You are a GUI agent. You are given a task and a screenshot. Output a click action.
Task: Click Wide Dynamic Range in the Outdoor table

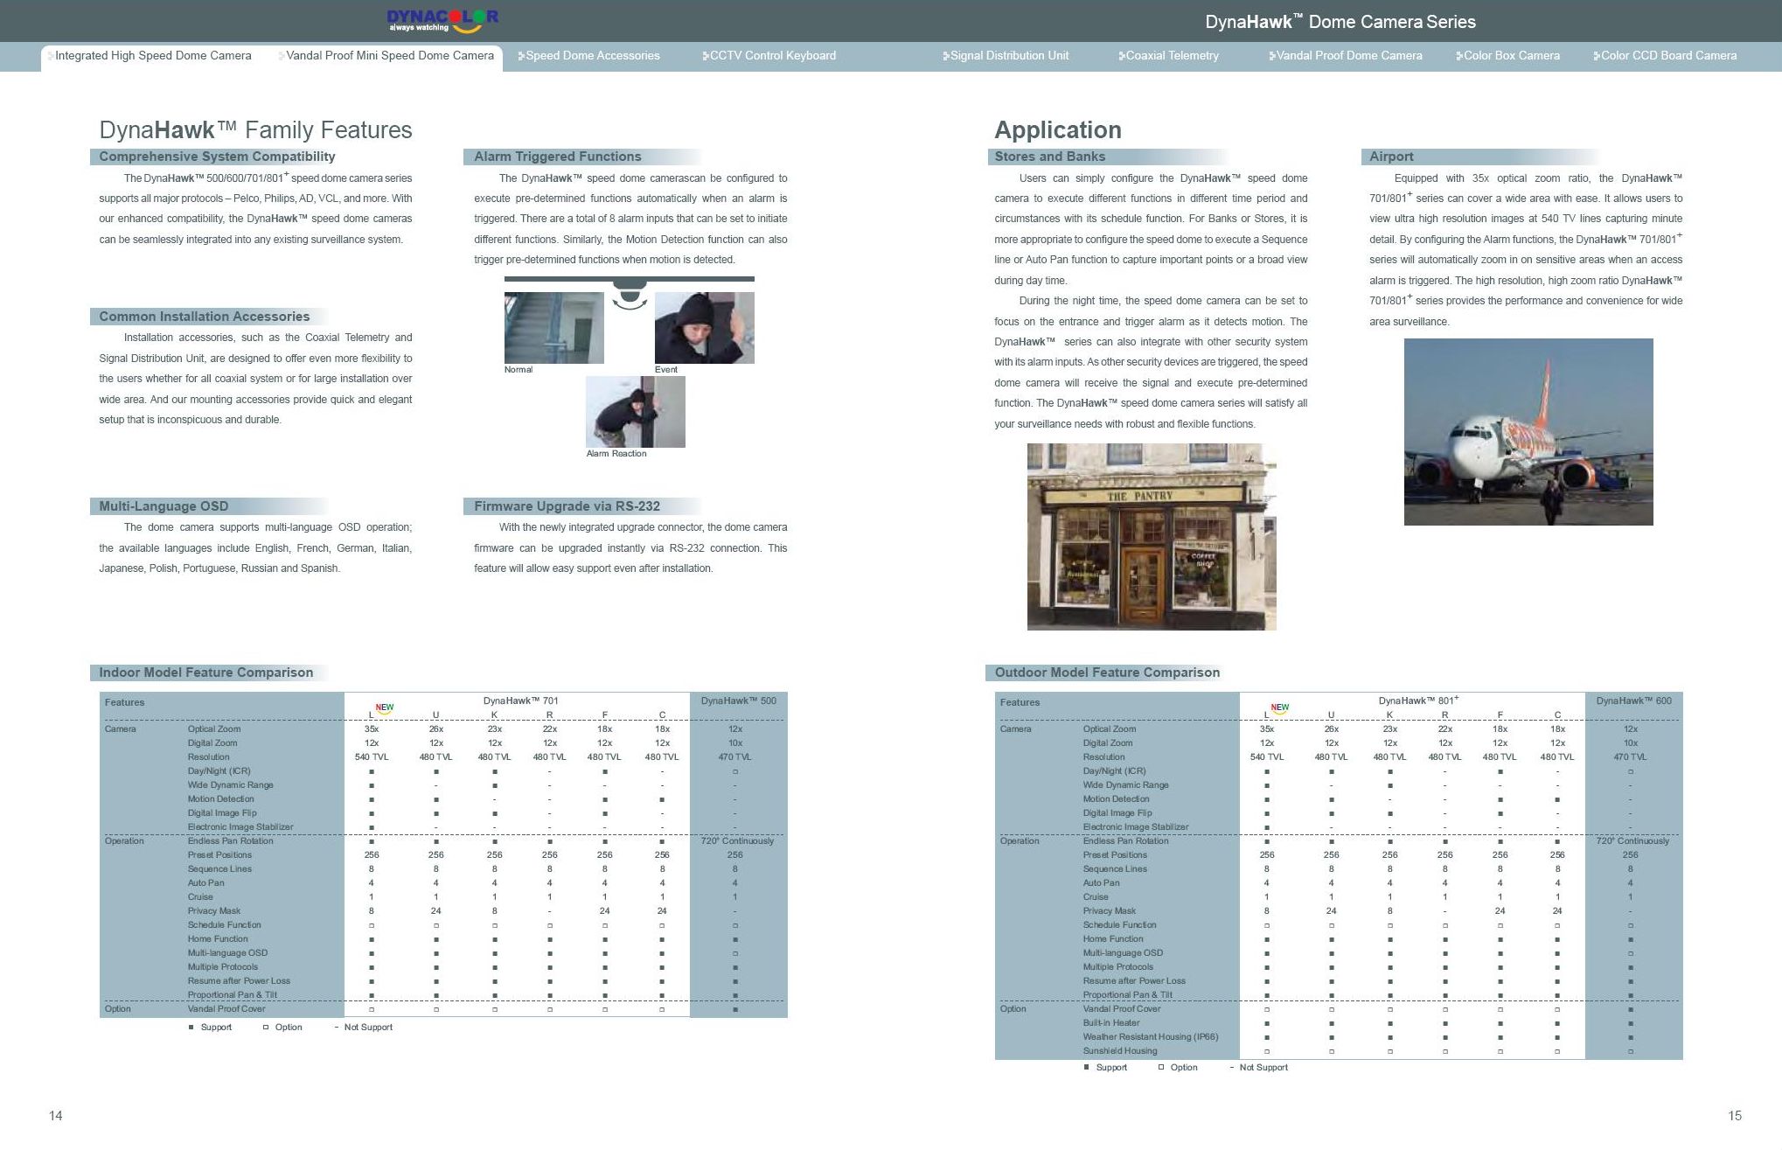tap(1125, 785)
